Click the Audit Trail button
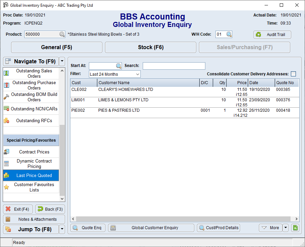 272,35
